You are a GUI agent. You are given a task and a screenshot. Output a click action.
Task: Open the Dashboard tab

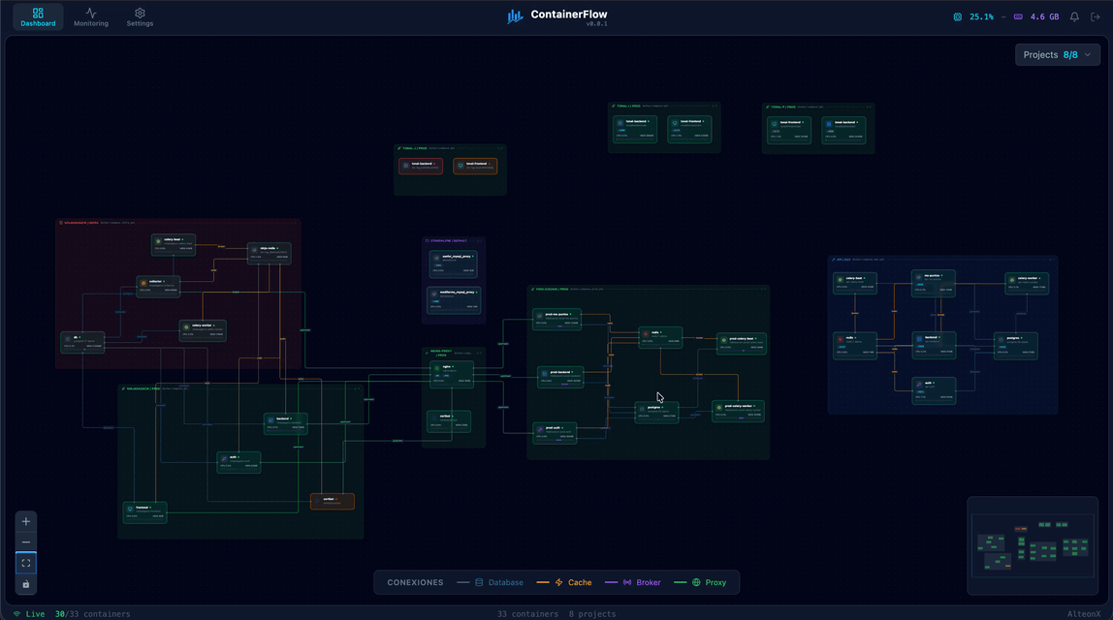click(38, 17)
